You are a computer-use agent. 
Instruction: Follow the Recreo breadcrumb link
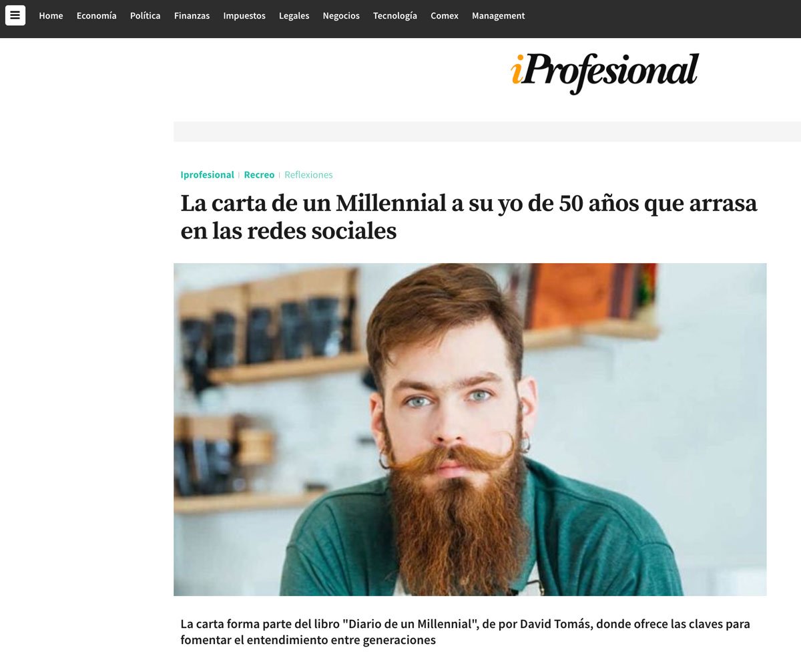[x=259, y=174]
